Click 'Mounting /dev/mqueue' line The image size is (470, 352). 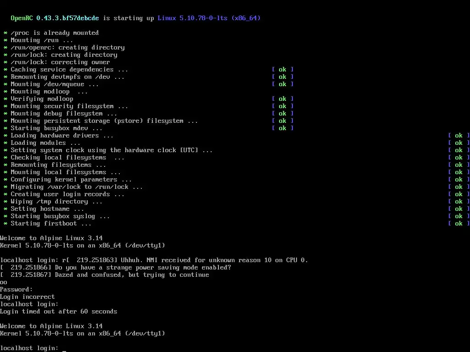(55, 84)
